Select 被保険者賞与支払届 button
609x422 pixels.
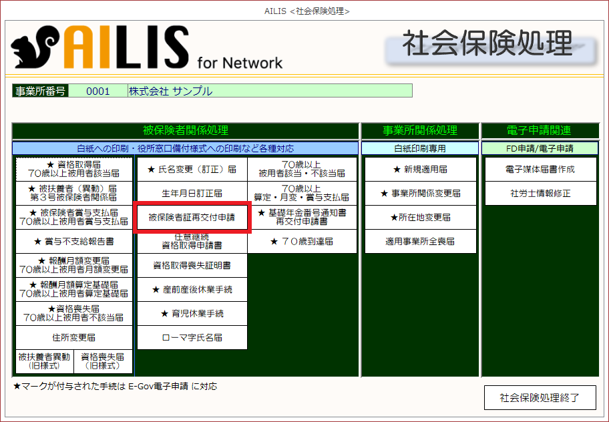point(73,217)
